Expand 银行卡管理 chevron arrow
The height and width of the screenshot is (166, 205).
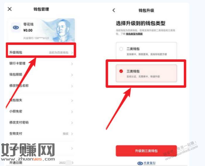(72, 64)
